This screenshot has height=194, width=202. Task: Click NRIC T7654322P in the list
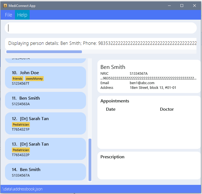[20, 155]
